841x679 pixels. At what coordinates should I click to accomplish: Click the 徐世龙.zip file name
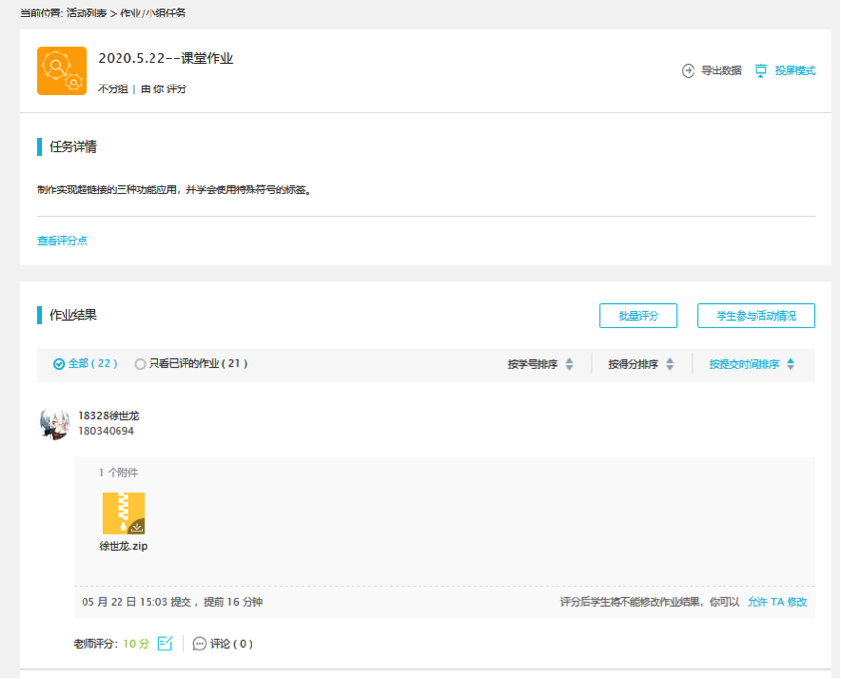click(123, 546)
